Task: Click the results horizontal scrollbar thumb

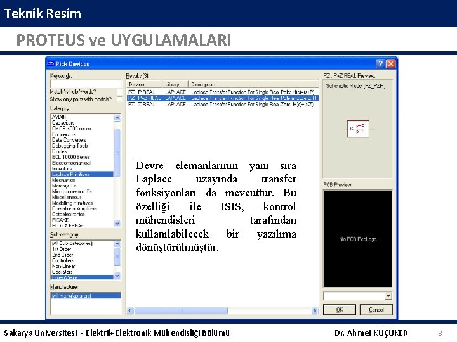Action: pos(181,310)
